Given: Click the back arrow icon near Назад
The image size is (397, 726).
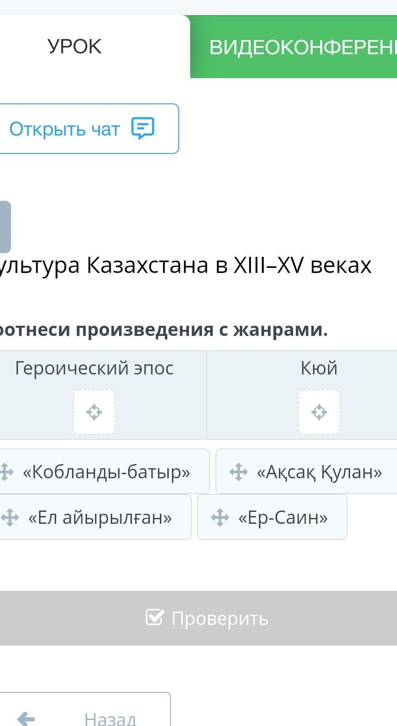Looking at the screenshot, I should click(26, 718).
